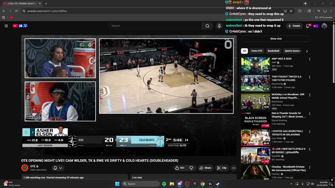Screen dimensions: 335x188
Task: Open Spotify from the taskbar
Action: click(x=164, y=184)
